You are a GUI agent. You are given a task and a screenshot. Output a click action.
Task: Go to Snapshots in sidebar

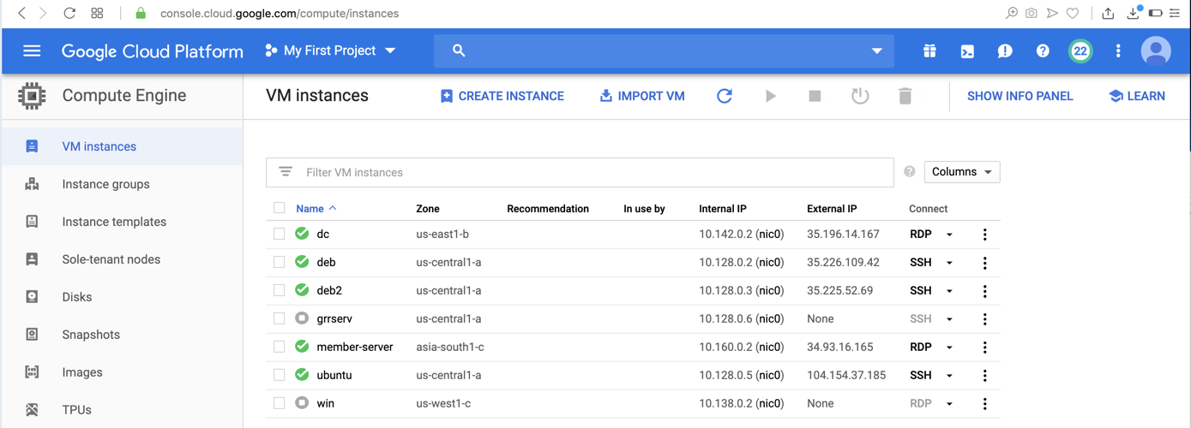[x=91, y=335]
